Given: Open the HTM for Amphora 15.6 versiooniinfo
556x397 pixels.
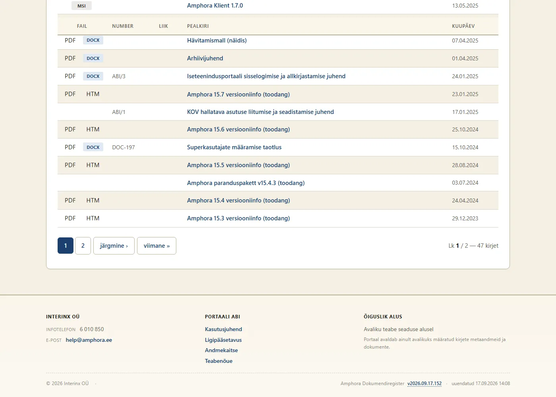Looking at the screenshot, I should pyautogui.click(x=93, y=129).
